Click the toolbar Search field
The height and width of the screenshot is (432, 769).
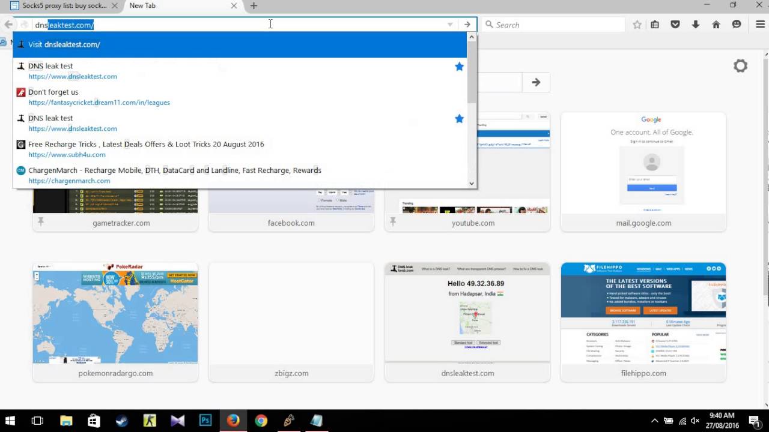click(x=553, y=25)
